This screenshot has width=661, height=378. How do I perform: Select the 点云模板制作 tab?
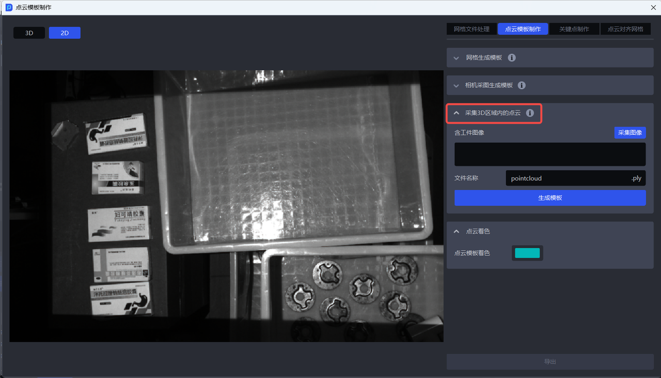523,29
